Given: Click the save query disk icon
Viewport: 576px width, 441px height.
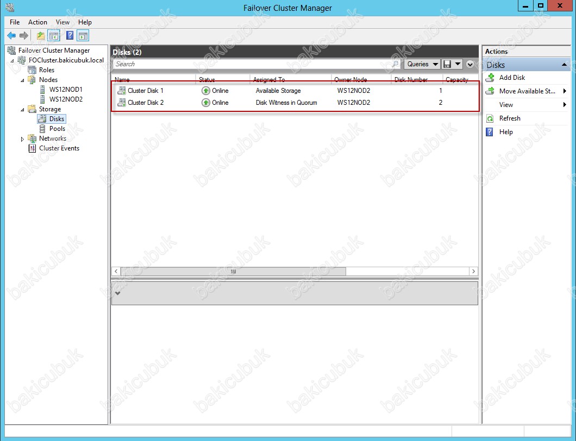Looking at the screenshot, I should click(x=447, y=64).
